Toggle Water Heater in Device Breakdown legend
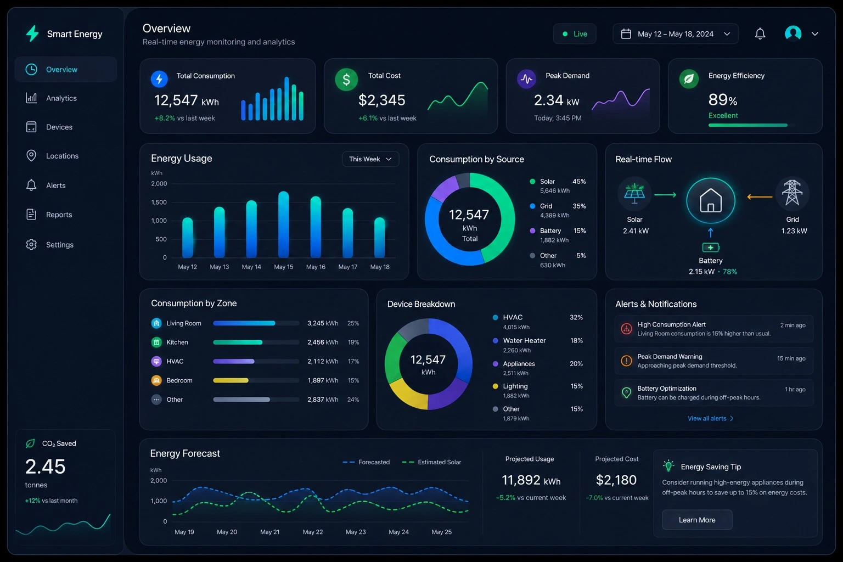Screen dimensions: 843x562 pos(538,345)
